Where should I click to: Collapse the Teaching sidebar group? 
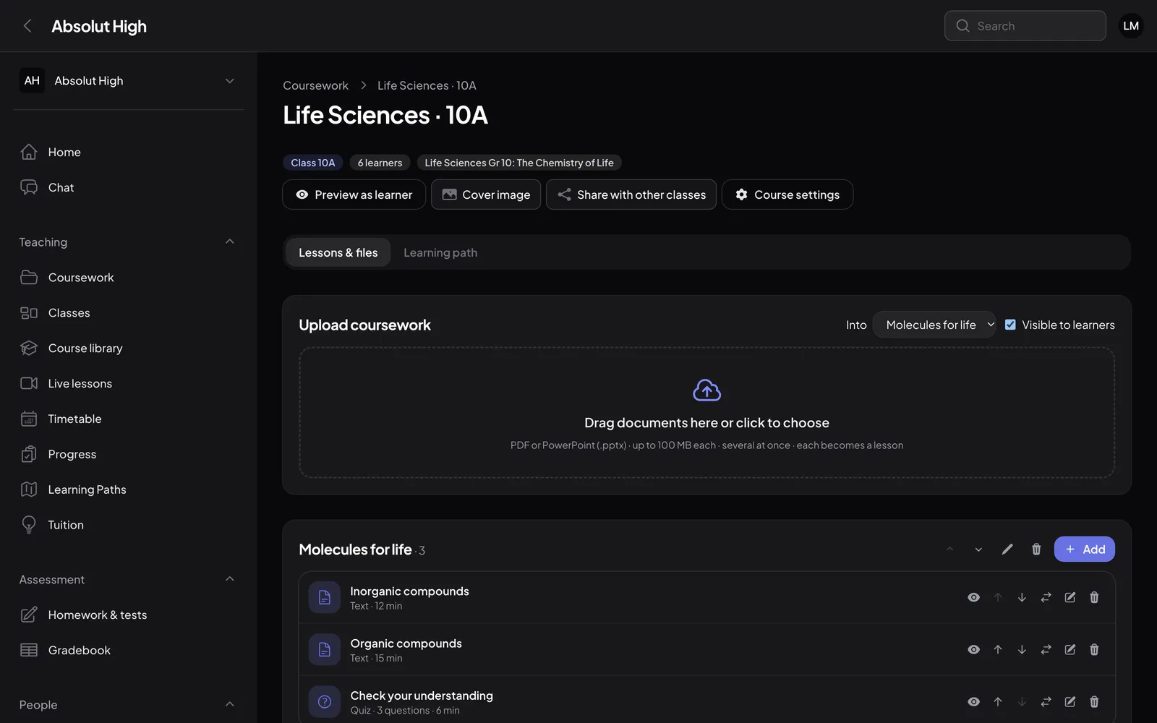230,241
